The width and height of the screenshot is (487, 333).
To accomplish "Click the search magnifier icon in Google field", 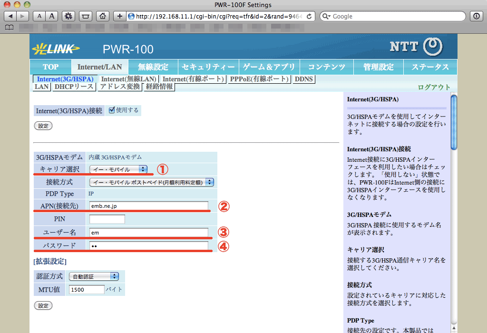I will (326, 16).
